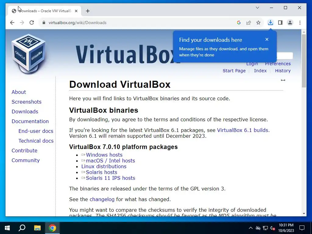Open the Chrome profile avatar
312x234 pixels.
(x=290, y=23)
